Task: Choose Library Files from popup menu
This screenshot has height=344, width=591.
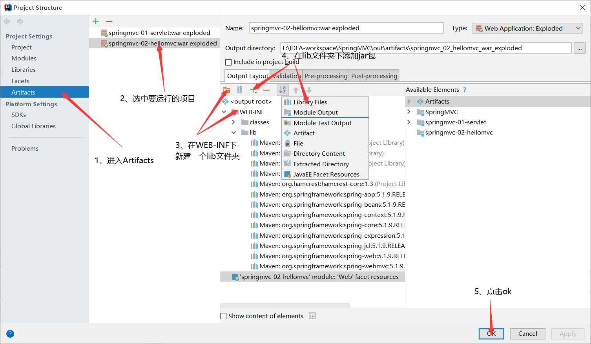Action: click(x=325, y=102)
